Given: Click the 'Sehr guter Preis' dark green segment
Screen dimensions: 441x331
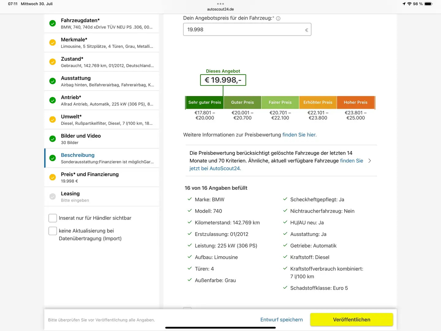Looking at the screenshot, I should click(x=205, y=102).
